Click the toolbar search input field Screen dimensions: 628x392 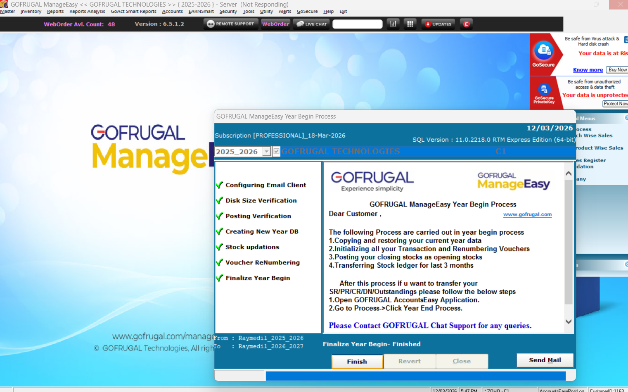coord(358,24)
